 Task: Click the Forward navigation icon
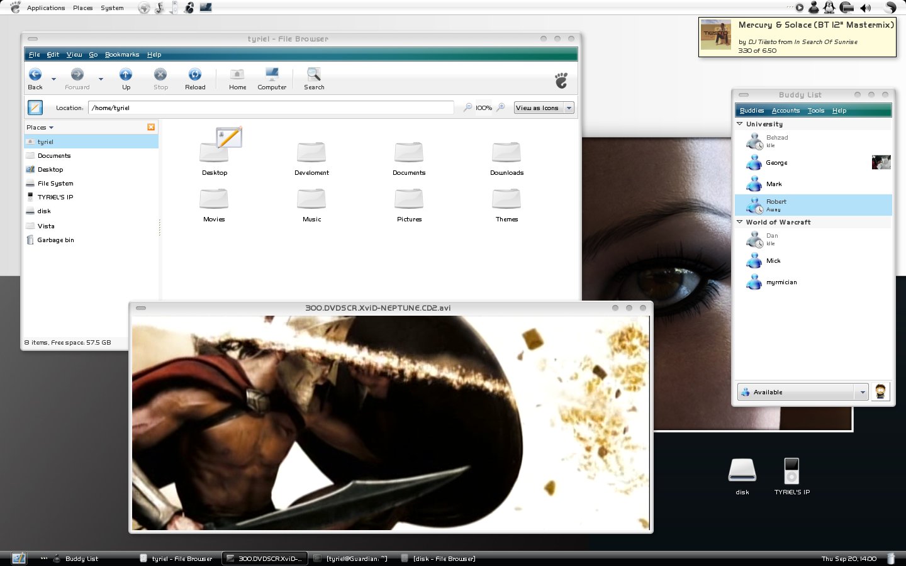coord(77,75)
